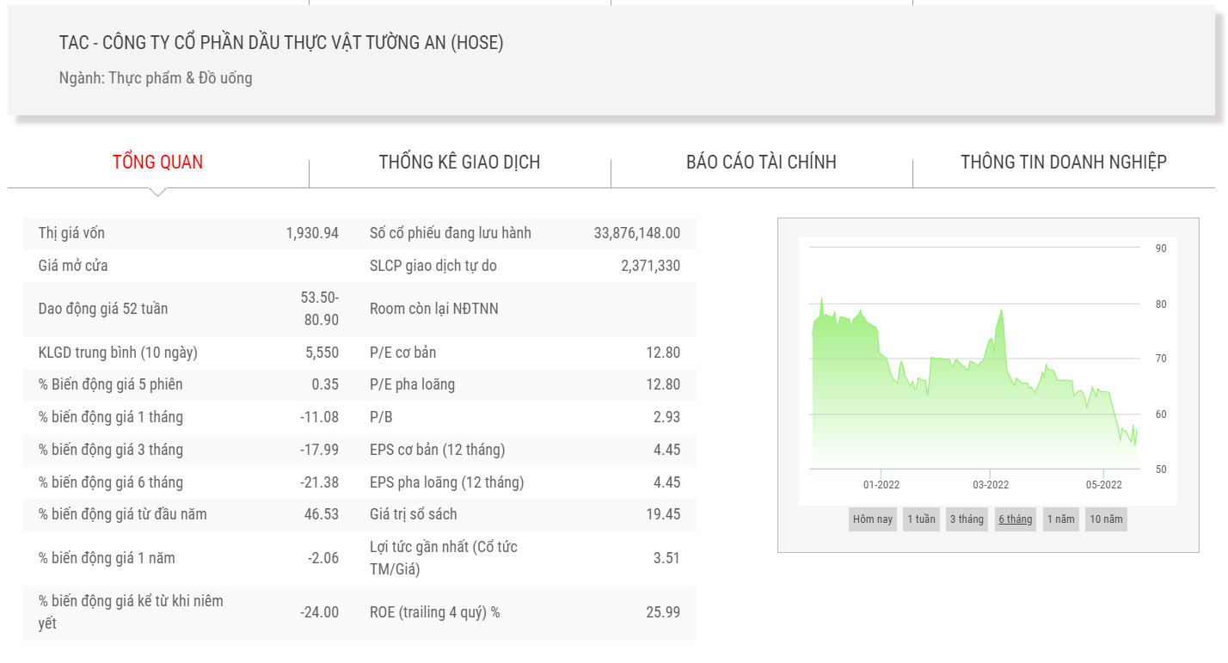Click the market cap value 1,930.94
The image size is (1228, 663).
click(x=312, y=233)
